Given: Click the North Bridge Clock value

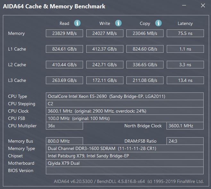Looking at the screenshot, I should 185,126.
